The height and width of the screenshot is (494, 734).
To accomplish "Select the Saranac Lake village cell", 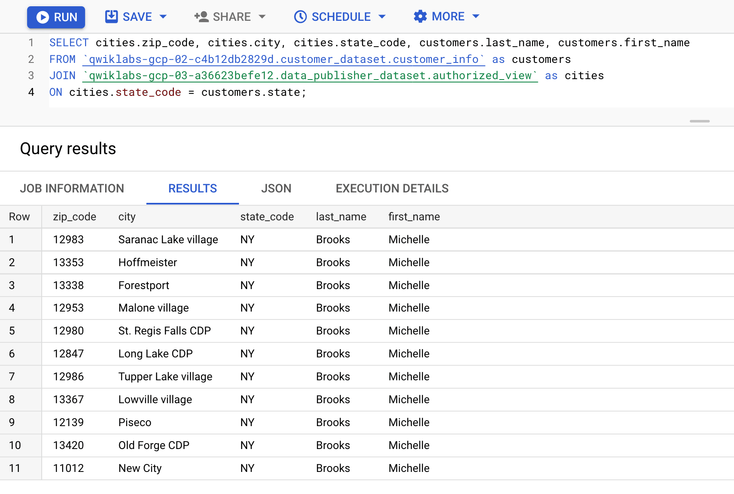I will (x=168, y=240).
